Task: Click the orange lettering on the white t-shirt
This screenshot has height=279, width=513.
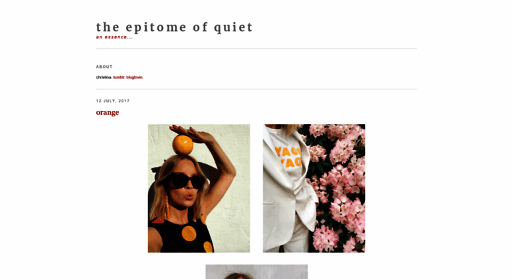Action: tap(288, 157)
